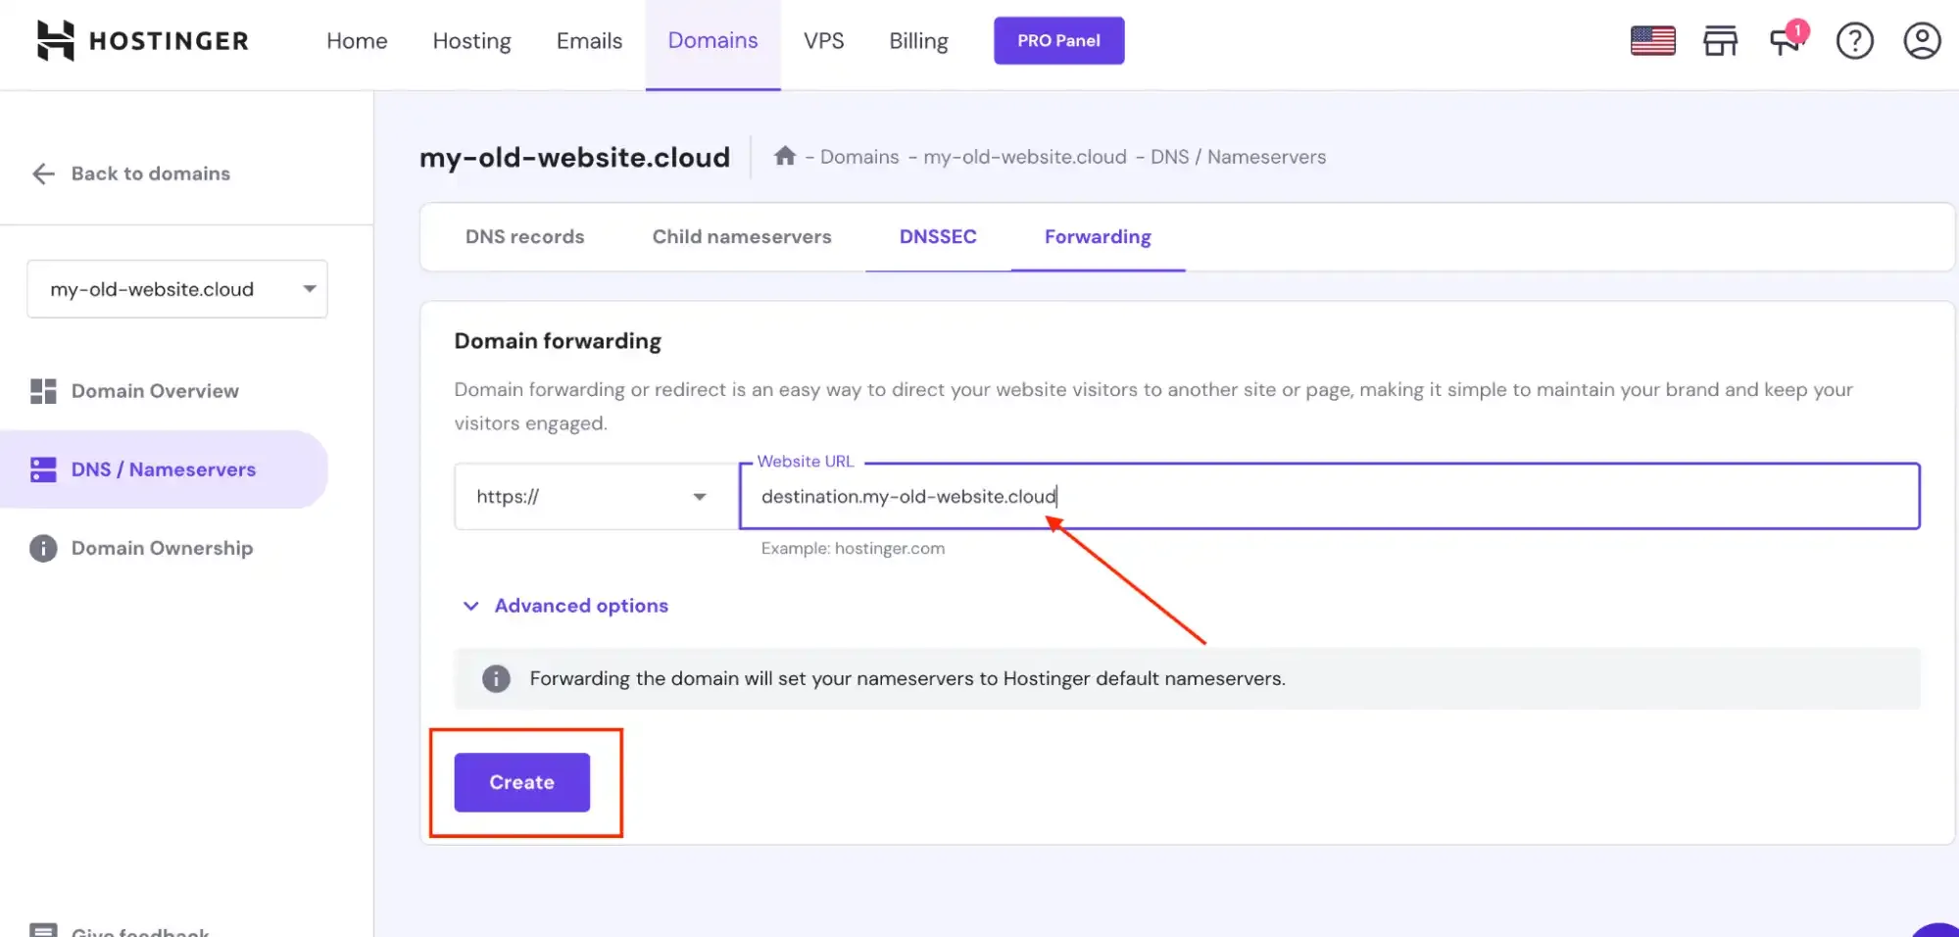1959x937 pixels.
Task: Open the help center question mark icon
Action: pos(1854,40)
